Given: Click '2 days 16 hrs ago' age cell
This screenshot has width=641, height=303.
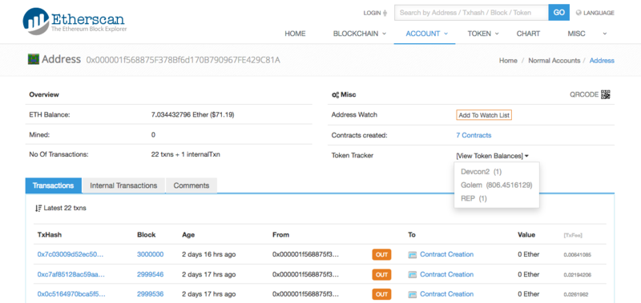Looking at the screenshot, I should [209, 254].
